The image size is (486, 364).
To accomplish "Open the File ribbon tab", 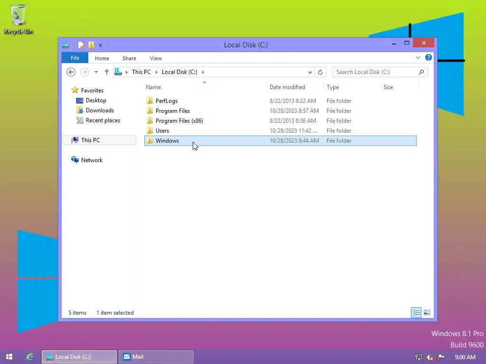I will point(75,58).
